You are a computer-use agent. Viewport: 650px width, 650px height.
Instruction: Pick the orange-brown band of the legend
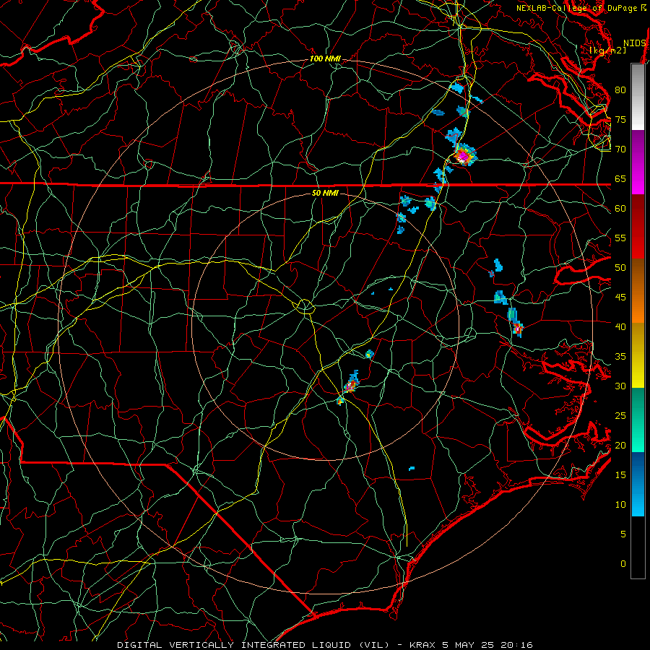coord(638,291)
